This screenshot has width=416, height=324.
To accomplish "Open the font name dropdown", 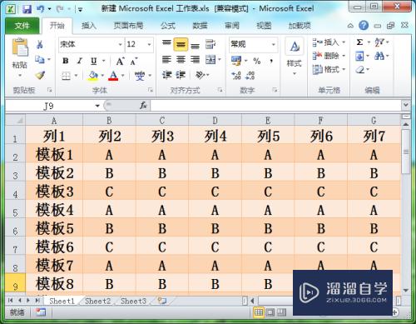I will (x=120, y=44).
